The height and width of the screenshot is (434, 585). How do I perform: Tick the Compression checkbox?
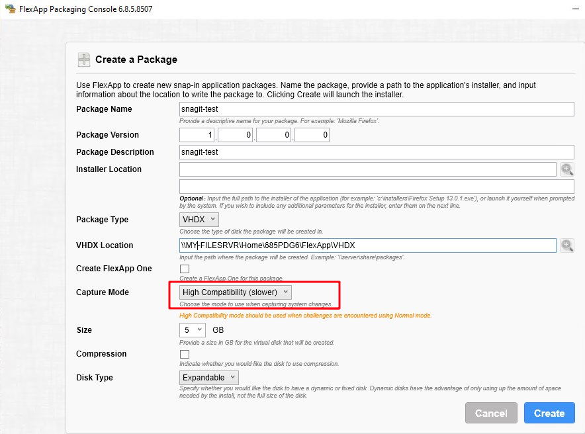coord(185,354)
